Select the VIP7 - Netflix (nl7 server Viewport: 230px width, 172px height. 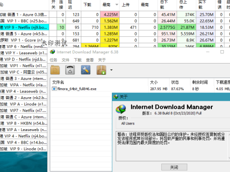[x=24, y=111]
